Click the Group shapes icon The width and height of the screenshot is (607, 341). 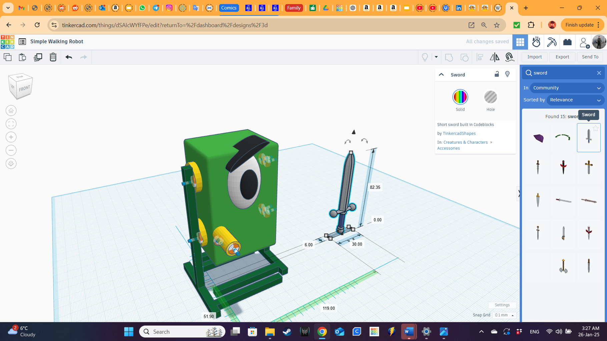coord(449,57)
